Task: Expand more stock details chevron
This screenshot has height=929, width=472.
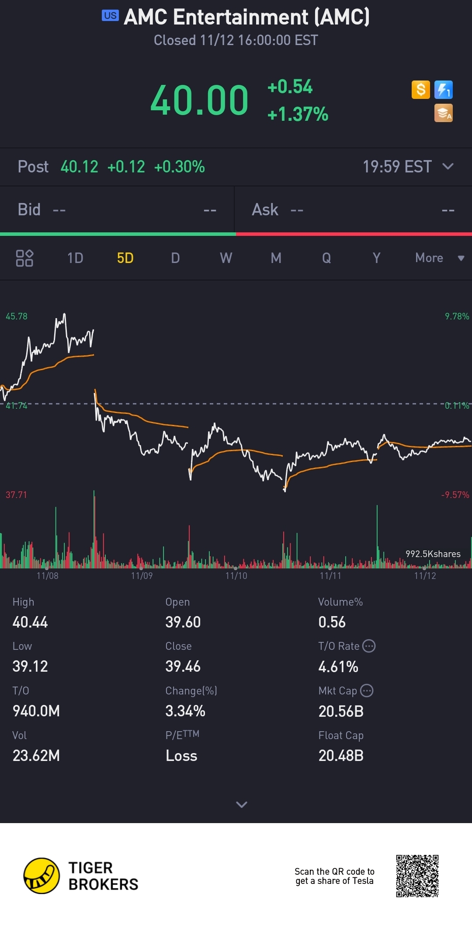Action: tap(242, 804)
